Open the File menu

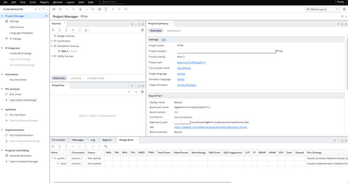click(5, 2)
